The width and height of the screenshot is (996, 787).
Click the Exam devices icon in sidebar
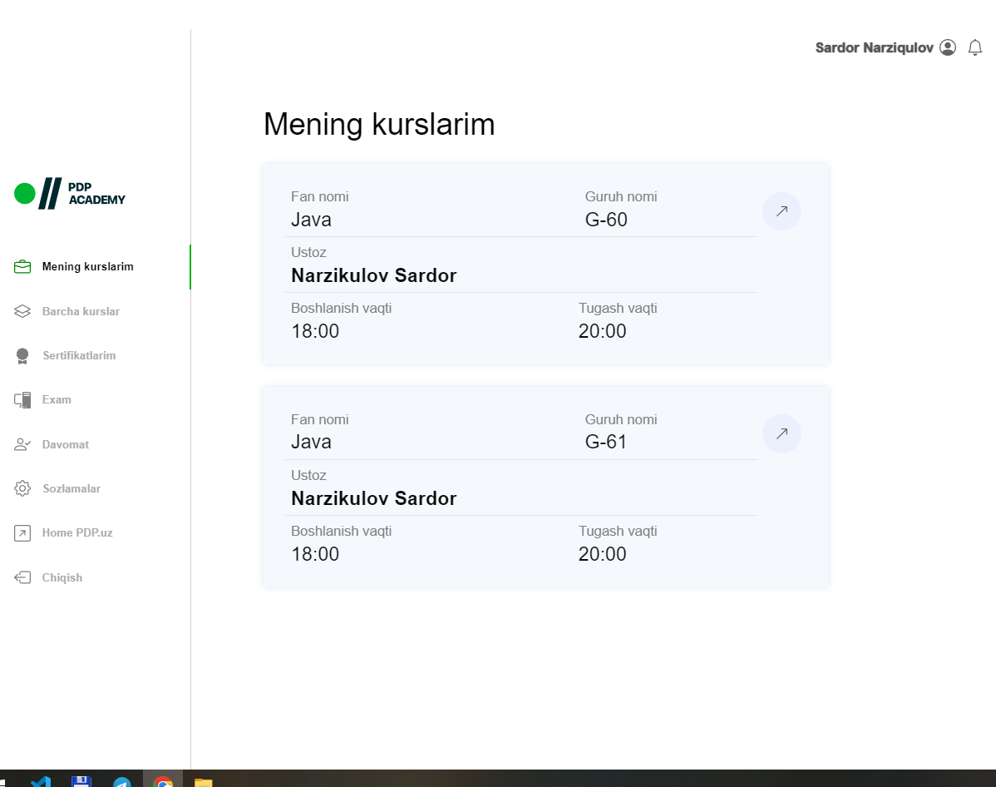point(22,400)
